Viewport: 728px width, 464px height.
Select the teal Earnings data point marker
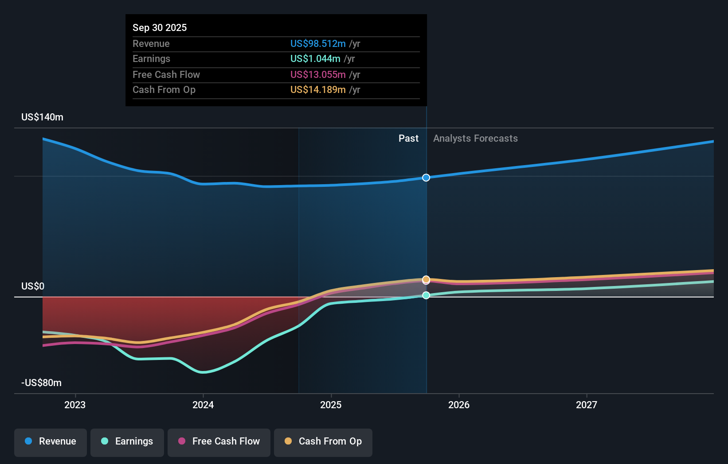426,295
